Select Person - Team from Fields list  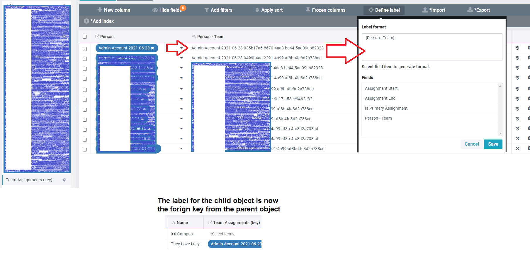coord(378,118)
